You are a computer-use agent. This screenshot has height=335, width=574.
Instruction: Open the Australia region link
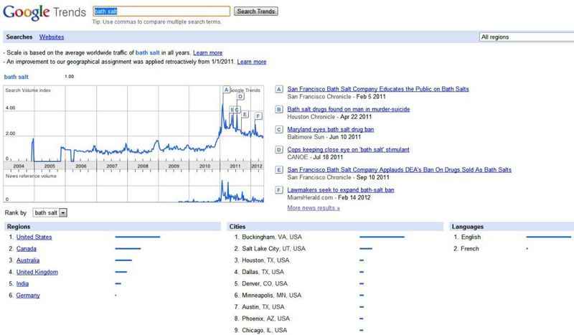(28, 260)
